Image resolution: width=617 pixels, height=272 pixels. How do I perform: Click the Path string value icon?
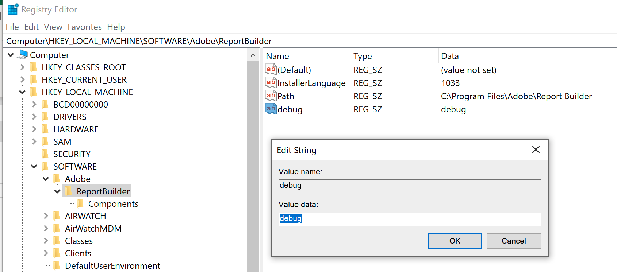click(271, 96)
